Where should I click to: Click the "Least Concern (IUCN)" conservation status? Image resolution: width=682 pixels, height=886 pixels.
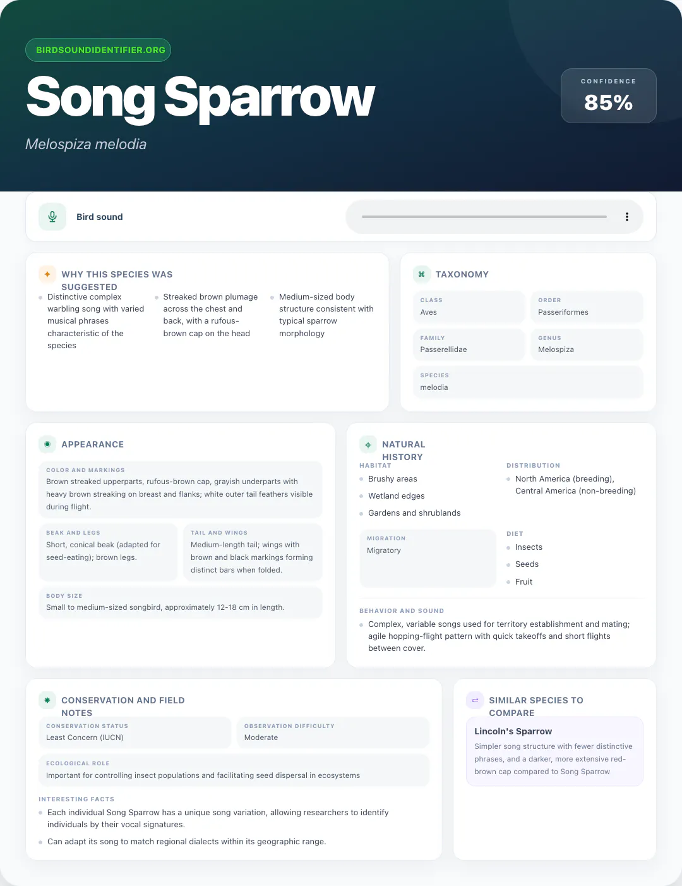tap(85, 737)
